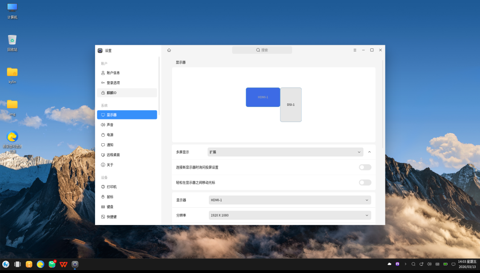
Task: Open the volume control in system tray
Action: point(429,264)
